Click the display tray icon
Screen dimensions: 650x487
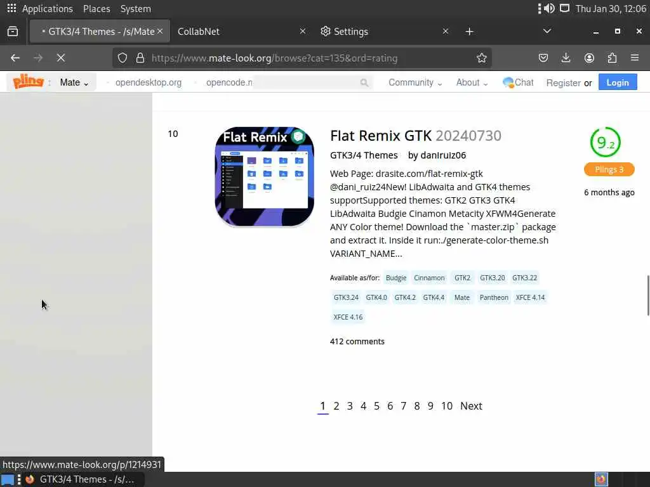tap(564, 8)
